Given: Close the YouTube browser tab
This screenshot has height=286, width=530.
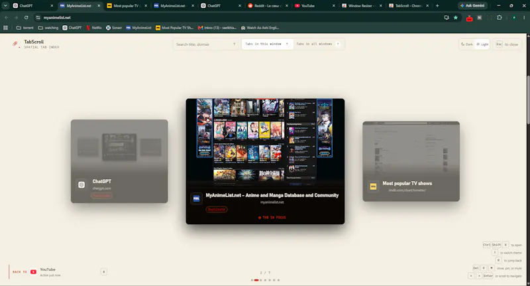Looking at the screenshot, I should pyautogui.click(x=334, y=6).
